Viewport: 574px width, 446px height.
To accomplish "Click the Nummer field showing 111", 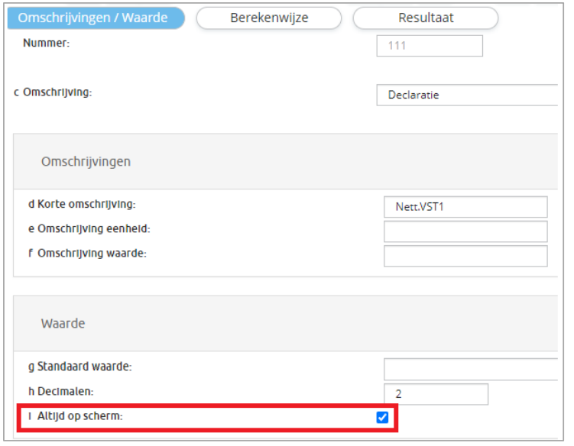I will [x=430, y=46].
